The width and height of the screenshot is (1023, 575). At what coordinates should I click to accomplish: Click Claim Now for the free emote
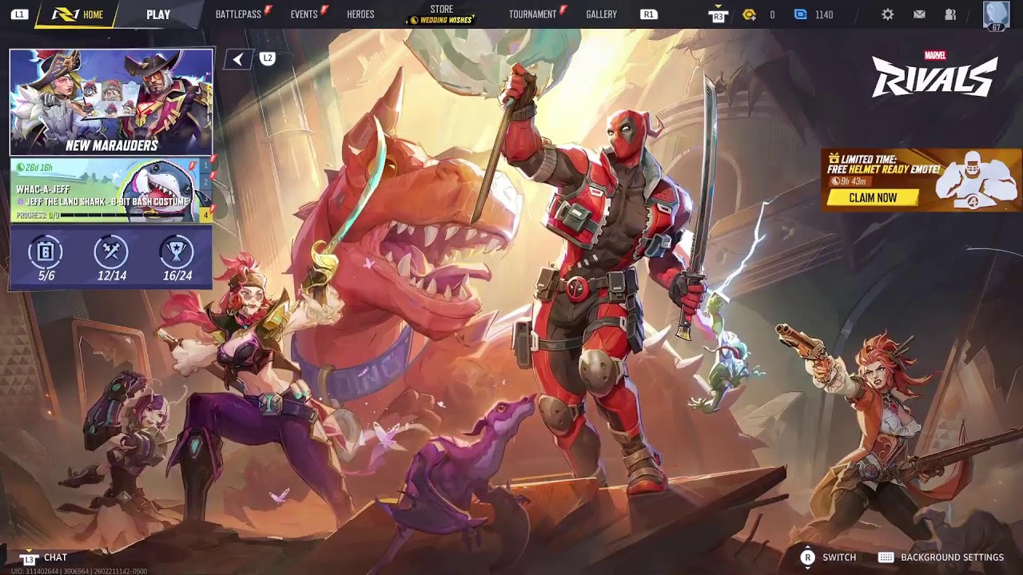[x=873, y=197]
